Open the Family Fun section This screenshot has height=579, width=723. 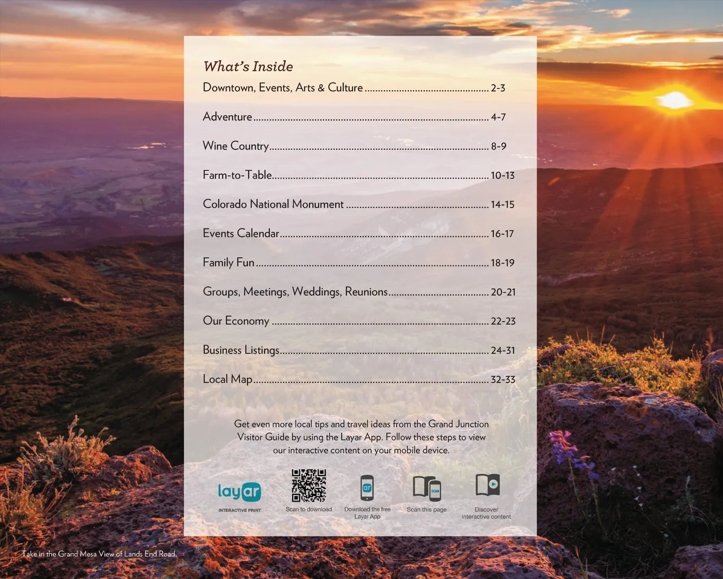click(229, 262)
